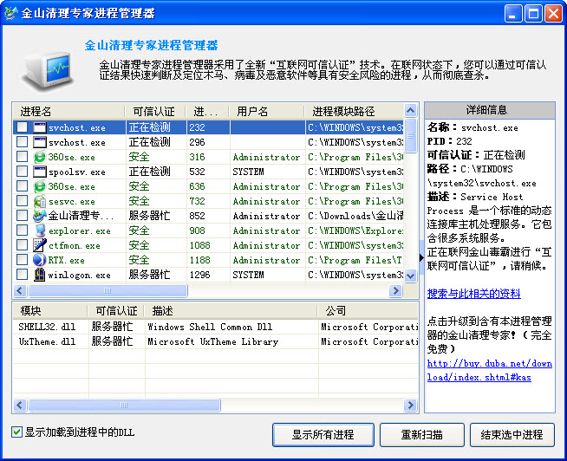The image size is (567, 461).
Task: Uncheck 显示加载到进程中的DLL option
Action: [x=16, y=432]
